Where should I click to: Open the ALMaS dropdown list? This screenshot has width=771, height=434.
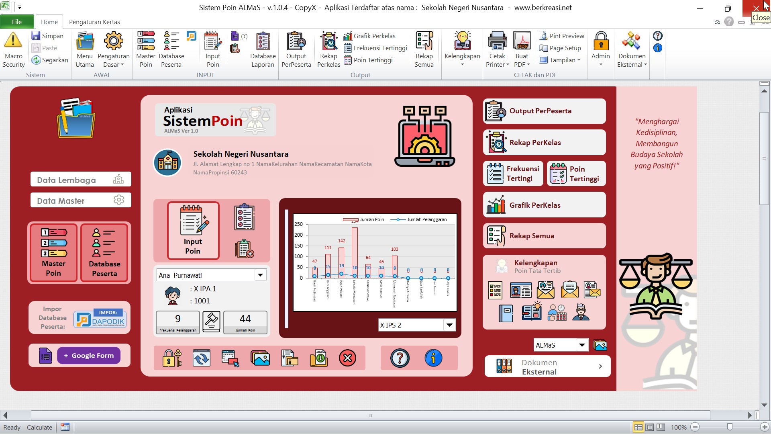point(581,345)
